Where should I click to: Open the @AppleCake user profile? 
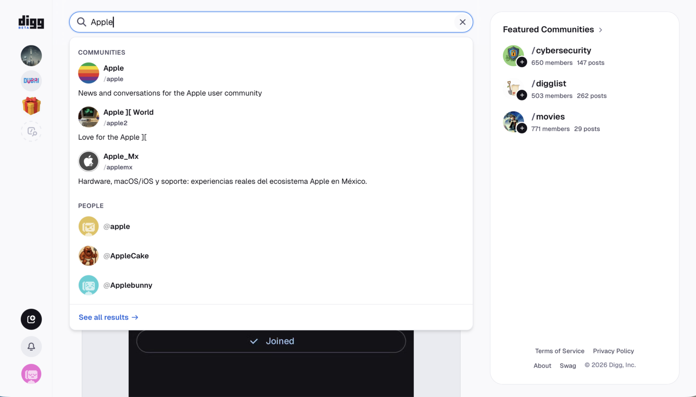[x=129, y=256]
